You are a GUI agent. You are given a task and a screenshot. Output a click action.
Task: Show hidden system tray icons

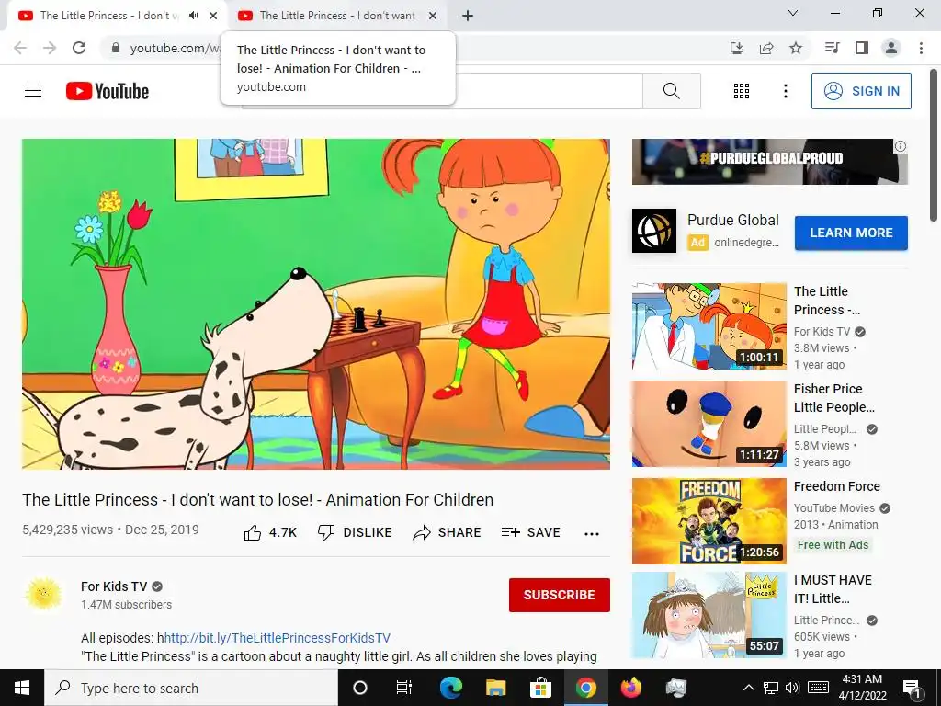click(x=748, y=688)
